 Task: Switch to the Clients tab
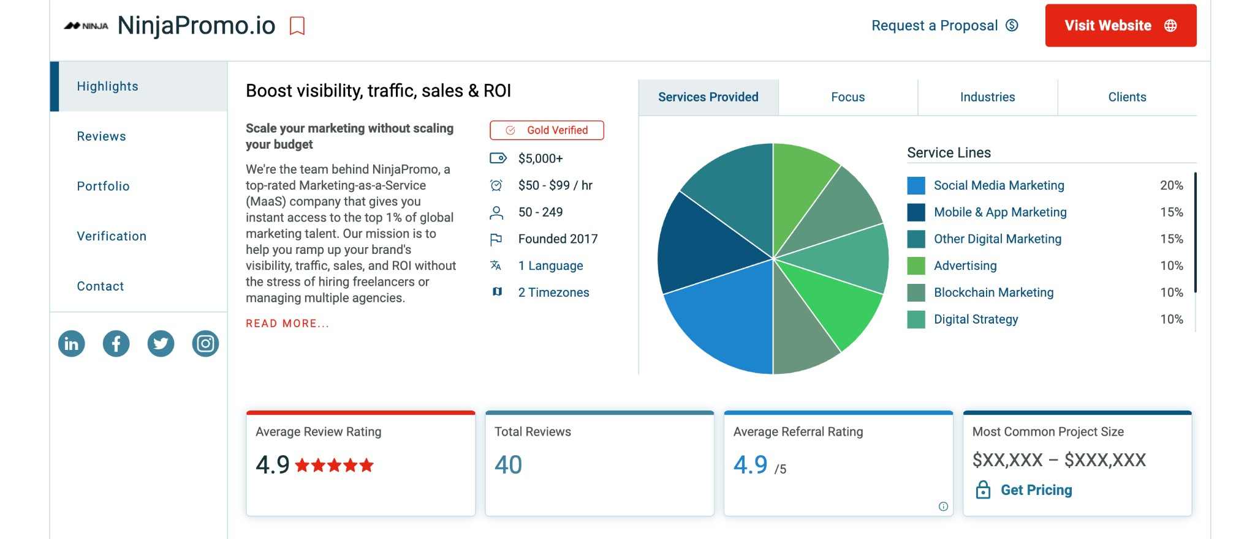point(1127,97)
